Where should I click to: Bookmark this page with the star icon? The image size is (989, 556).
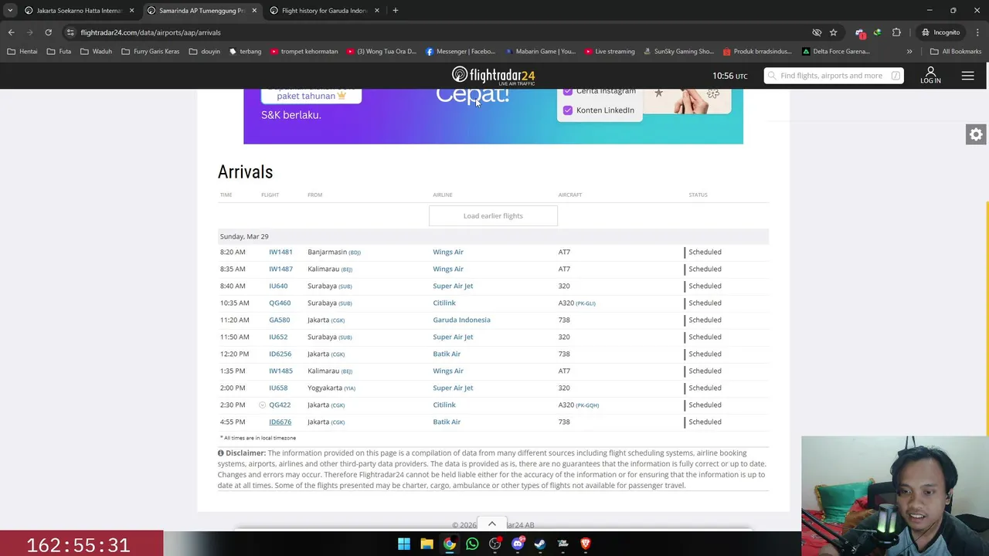coord(833,32)
